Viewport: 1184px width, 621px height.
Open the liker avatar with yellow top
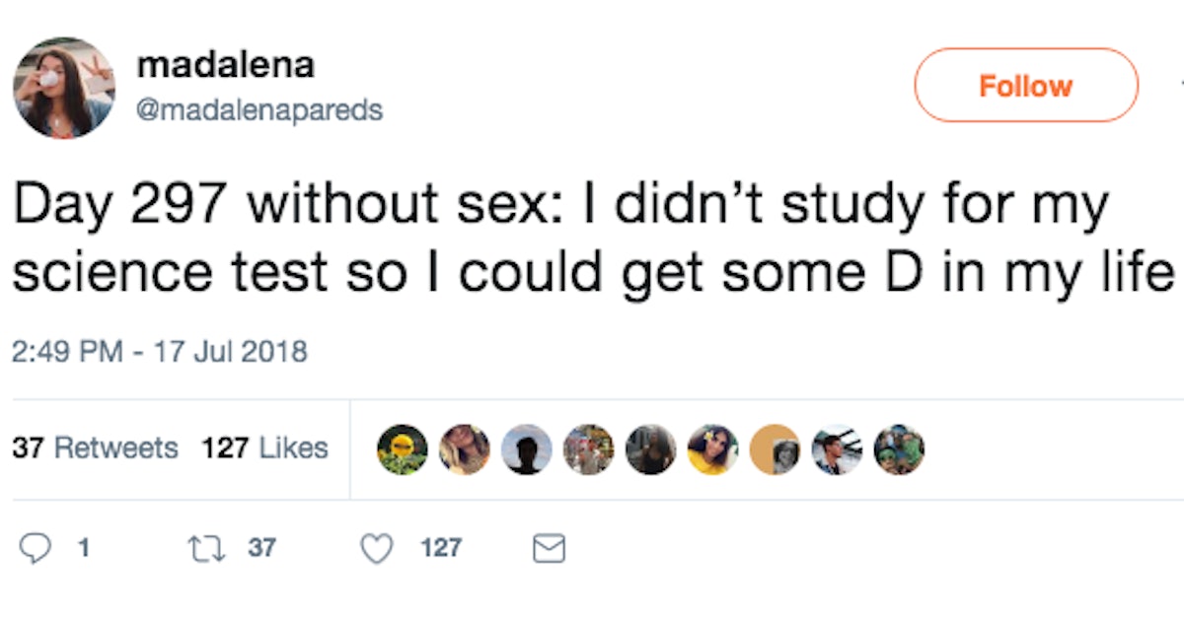tap(712, 449)
